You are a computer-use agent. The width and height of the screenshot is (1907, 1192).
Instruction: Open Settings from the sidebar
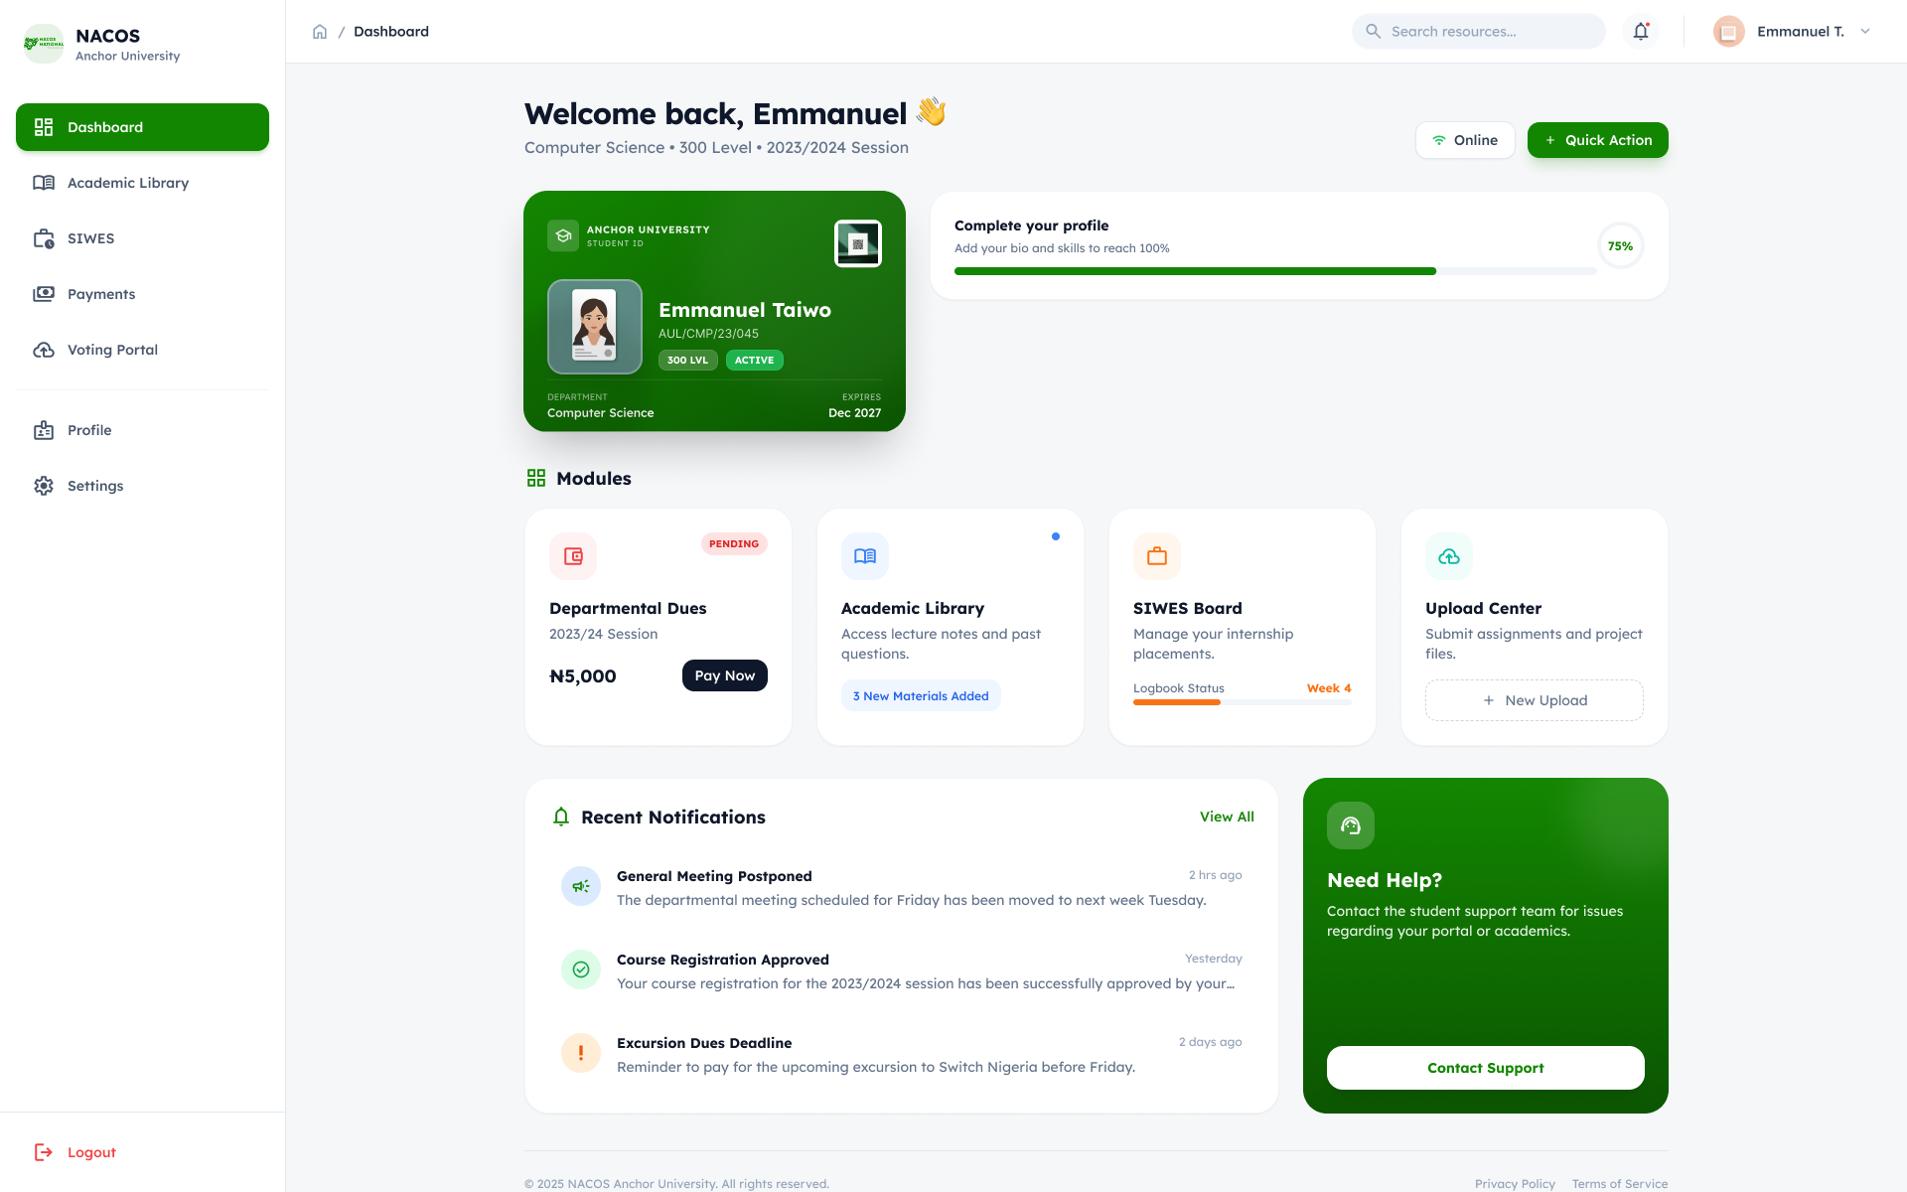click(95, 486)
